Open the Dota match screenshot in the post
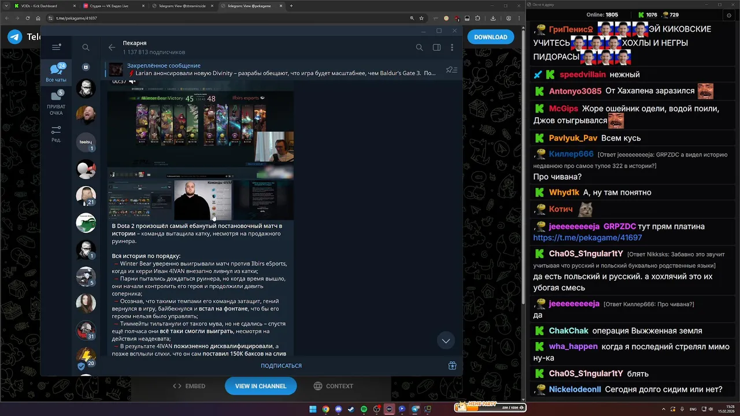 point(201,128)
